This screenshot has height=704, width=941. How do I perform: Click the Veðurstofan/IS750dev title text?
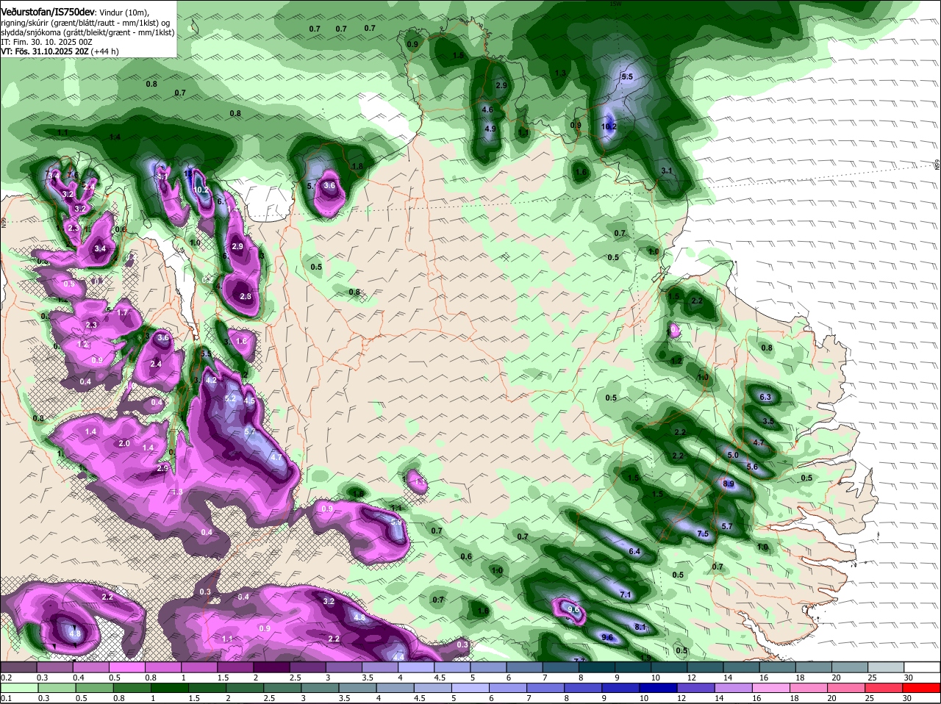coord(48,12)
